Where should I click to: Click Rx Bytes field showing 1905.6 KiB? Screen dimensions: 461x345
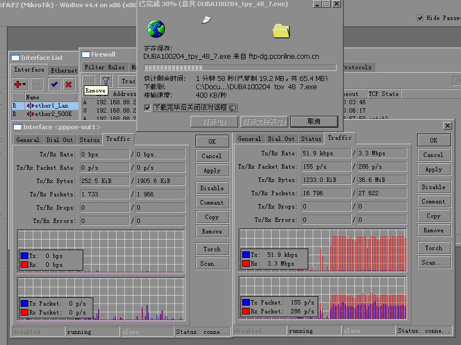pos(161,181)
